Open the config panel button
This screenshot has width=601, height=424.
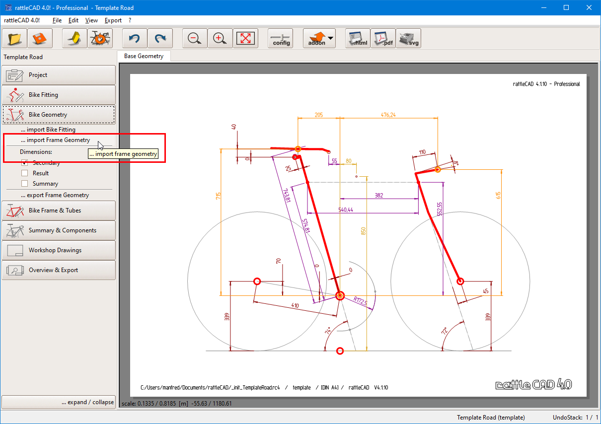pos(281,38)
